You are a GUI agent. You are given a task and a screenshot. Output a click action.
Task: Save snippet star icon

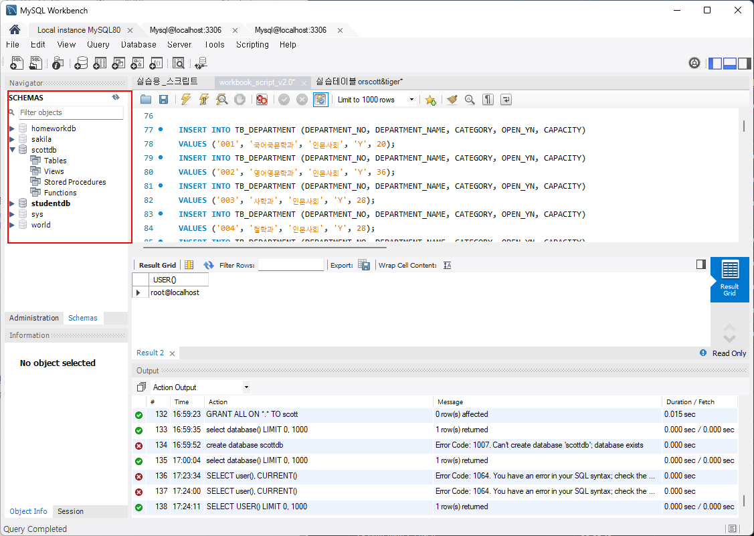(x=430, y=100)
